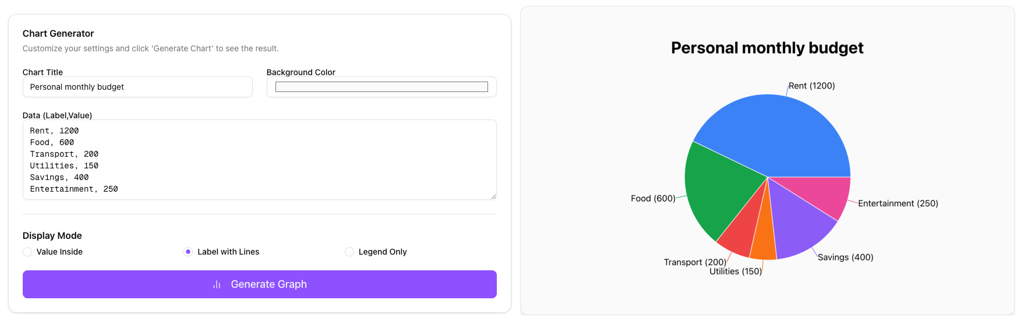1021x321 pixels.
Task: Focus the Chart Title input field
Action: (x=137, y=87)
